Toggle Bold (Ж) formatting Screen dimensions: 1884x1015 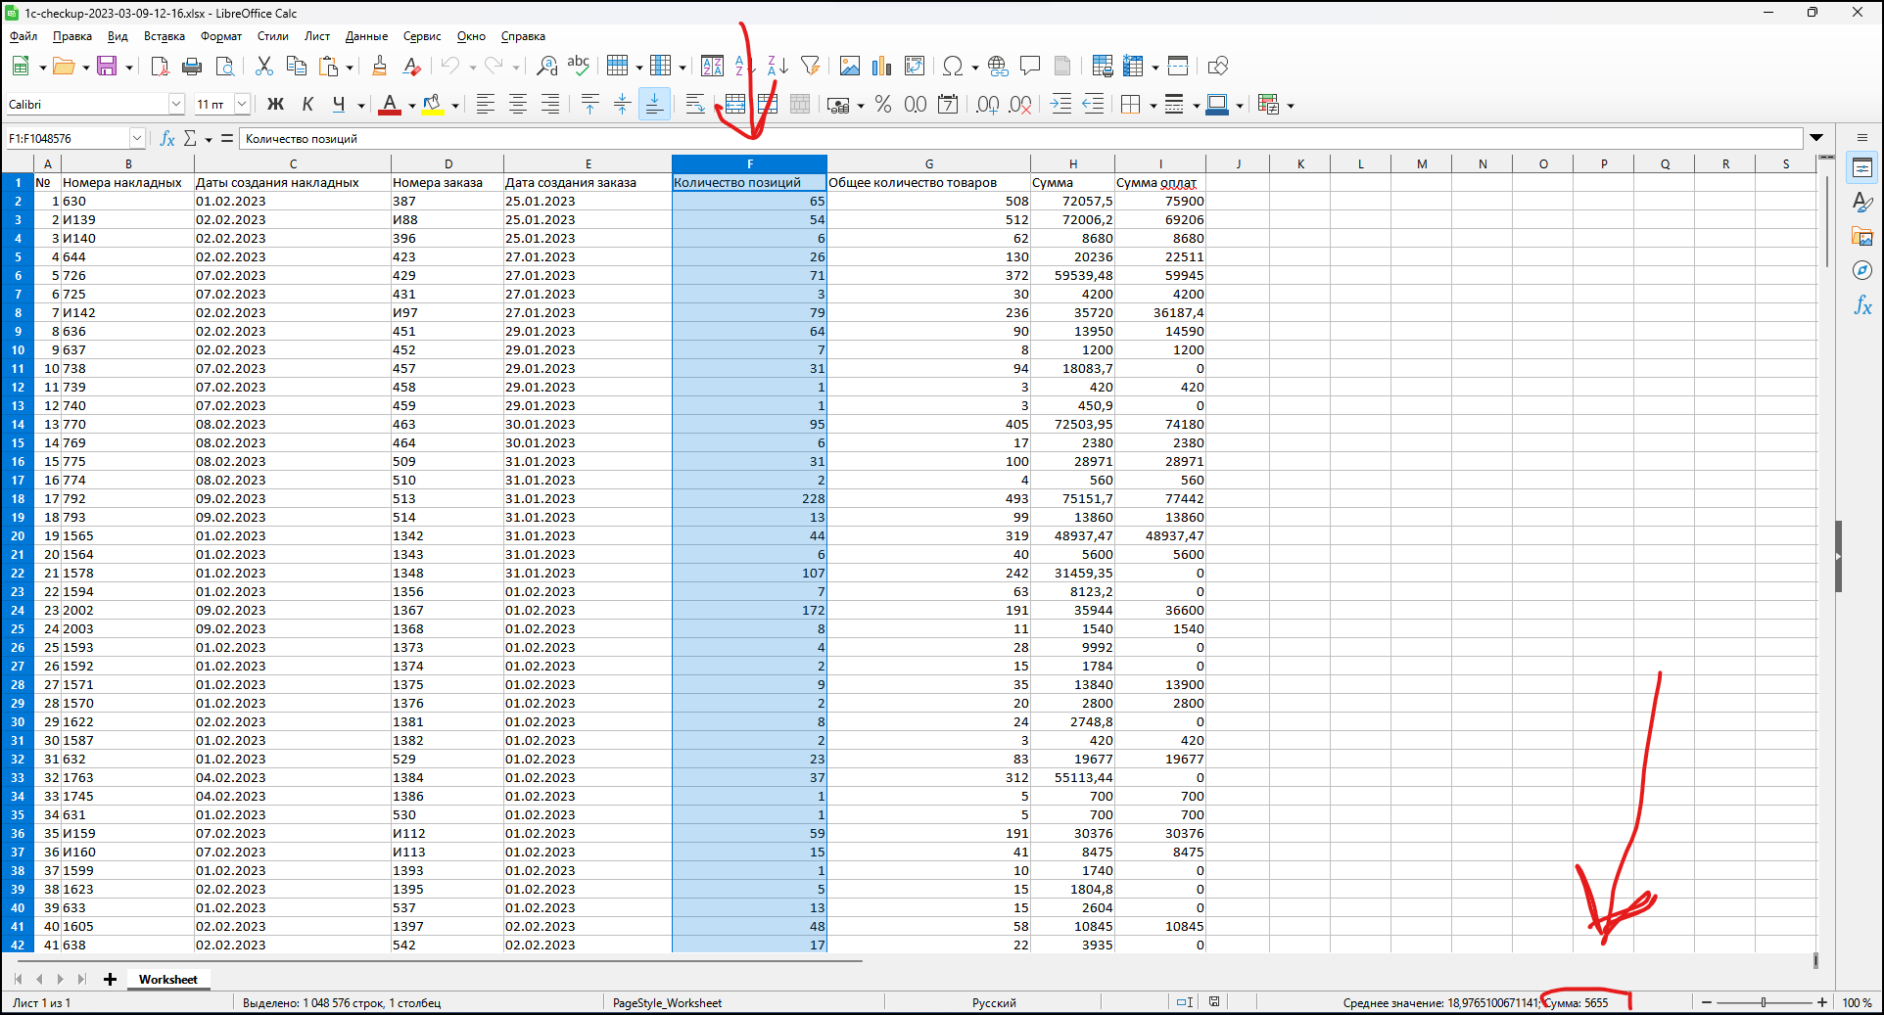point(276,105)
